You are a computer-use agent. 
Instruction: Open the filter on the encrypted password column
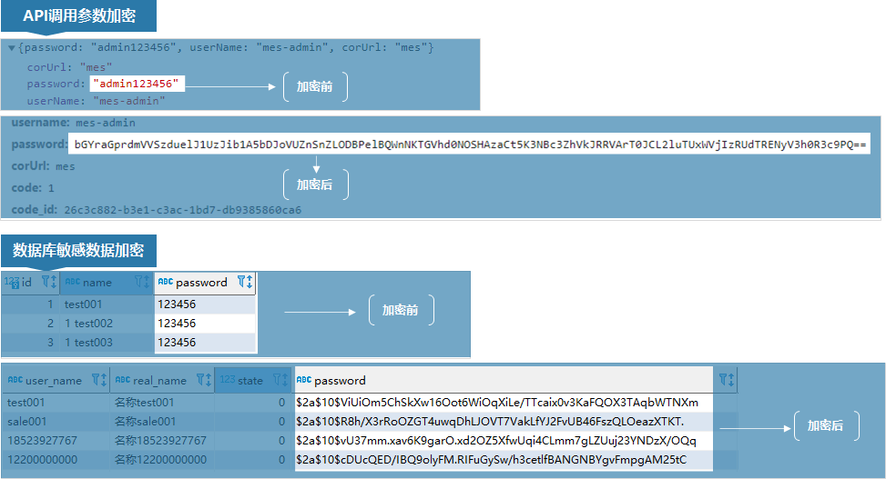(x=725, y=381)
